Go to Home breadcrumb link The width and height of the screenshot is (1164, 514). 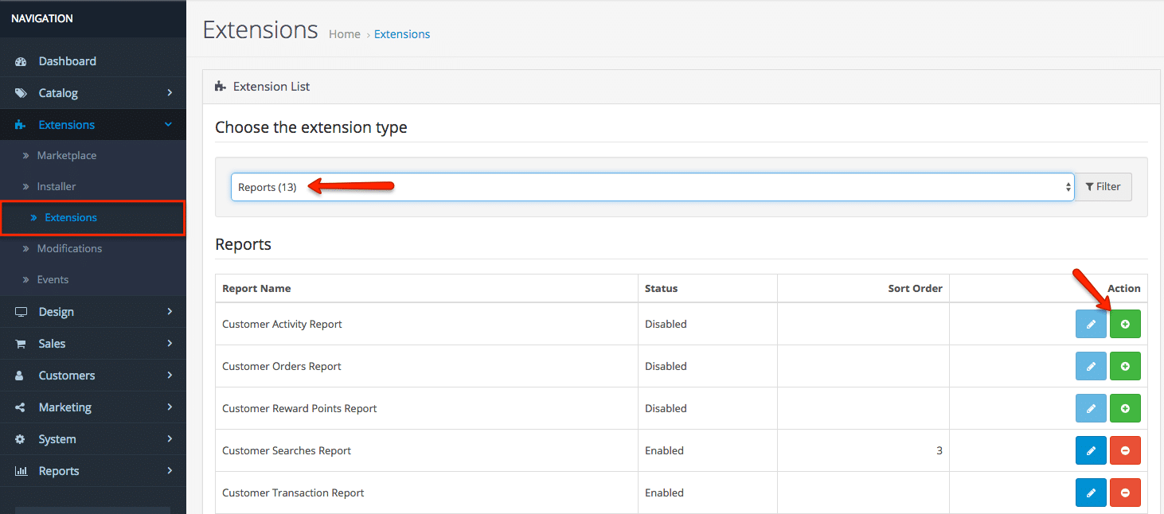click(345, 34)
